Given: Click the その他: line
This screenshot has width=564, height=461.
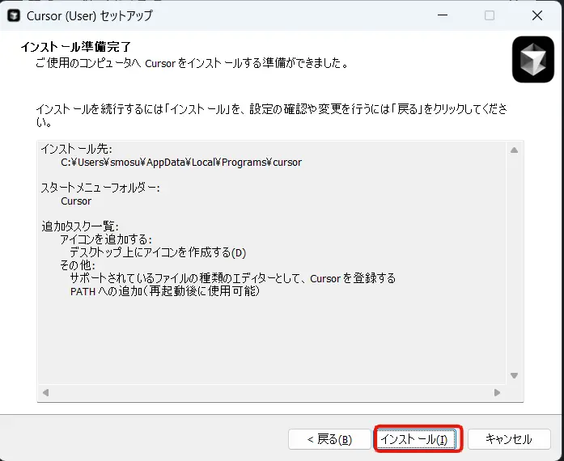Looking at the screenshot, I should pos(78,265).
